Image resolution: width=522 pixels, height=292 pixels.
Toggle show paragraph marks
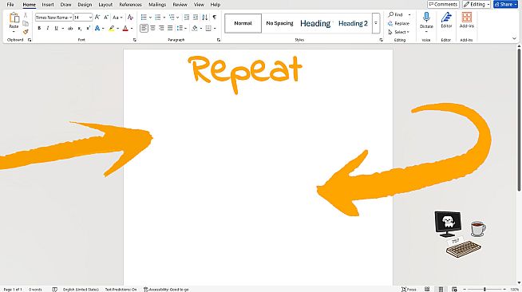tap(215, 18)
